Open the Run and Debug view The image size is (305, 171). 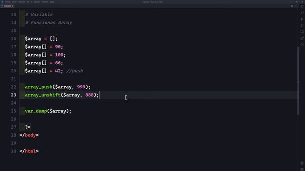pos(302,26)
